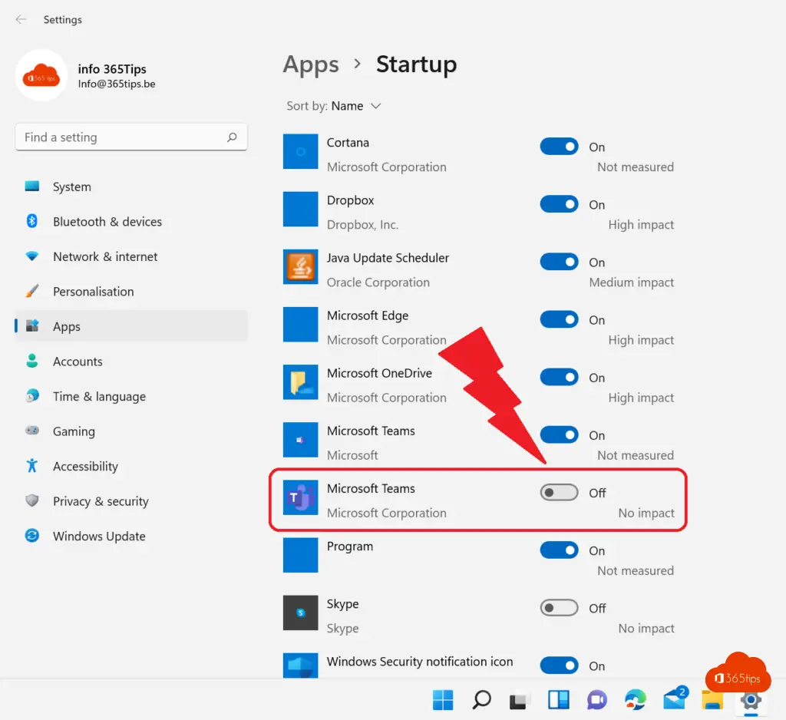Click the info 365Tips profile picture
Screen dimensions: 786x720
click(x=41, y=76)
